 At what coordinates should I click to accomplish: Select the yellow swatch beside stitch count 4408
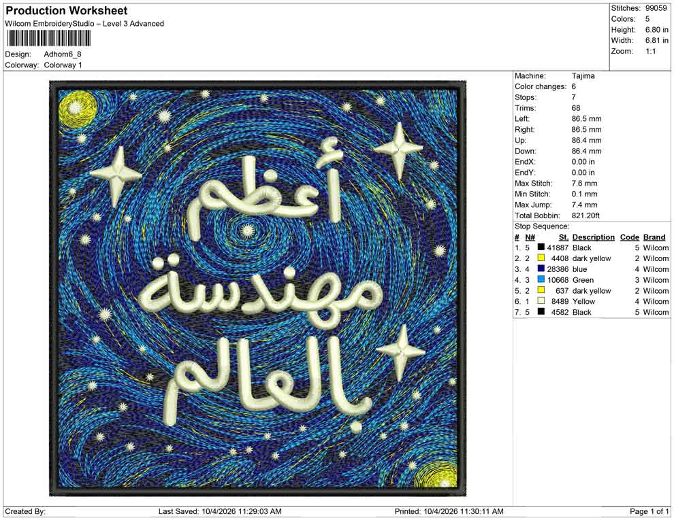[541, 258]
